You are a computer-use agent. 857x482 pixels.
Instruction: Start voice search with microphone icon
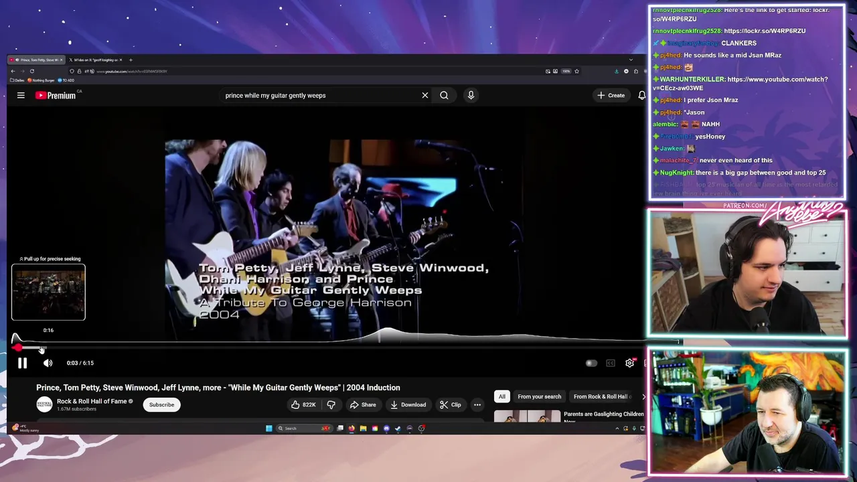(x=471, y=95)
